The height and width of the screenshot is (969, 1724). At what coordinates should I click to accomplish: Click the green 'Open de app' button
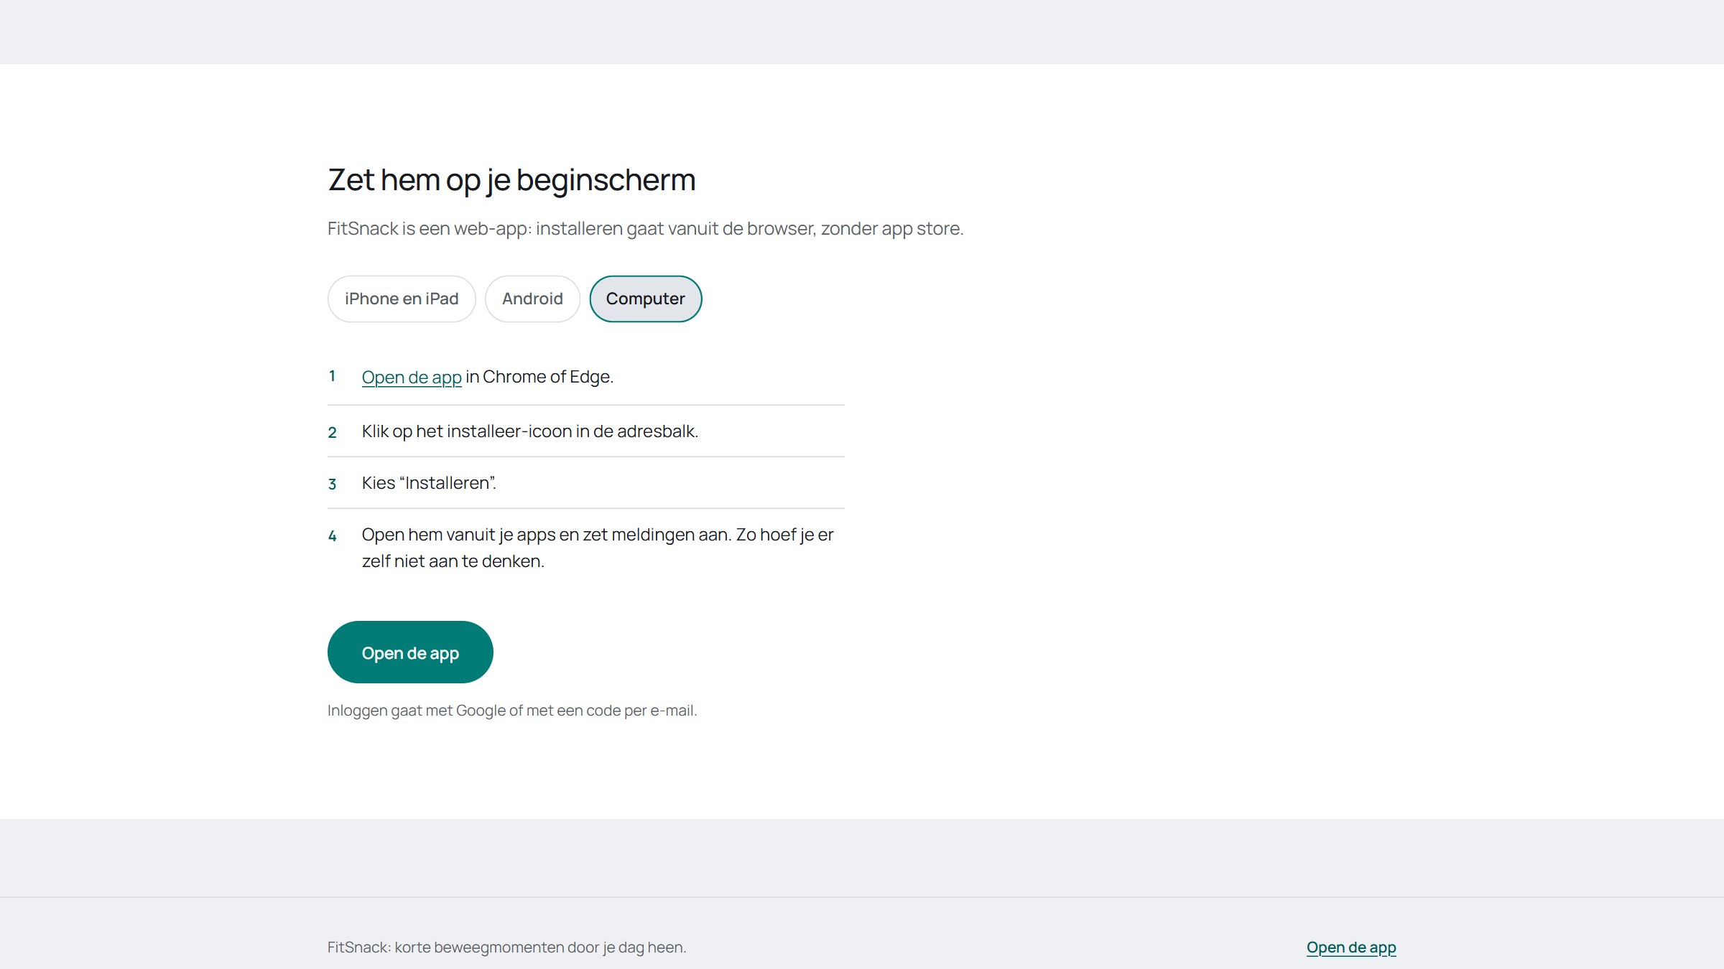coord(410,652)
